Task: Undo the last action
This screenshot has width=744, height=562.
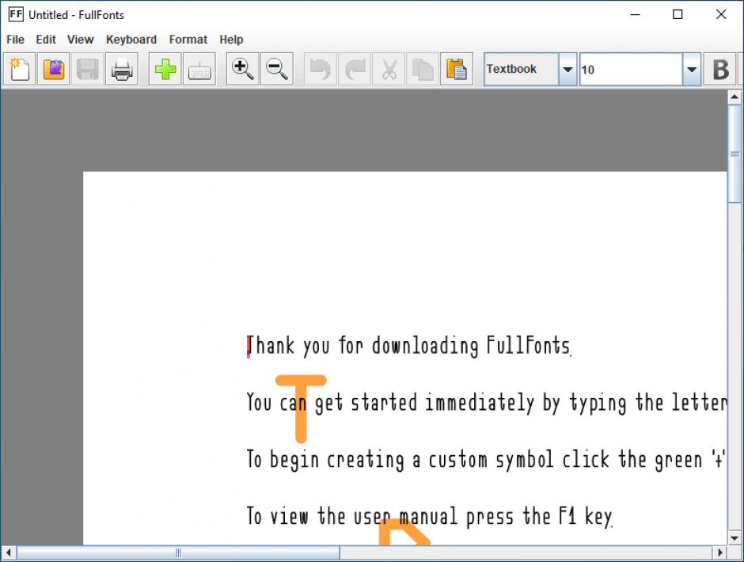Action: tap(320, 70)
